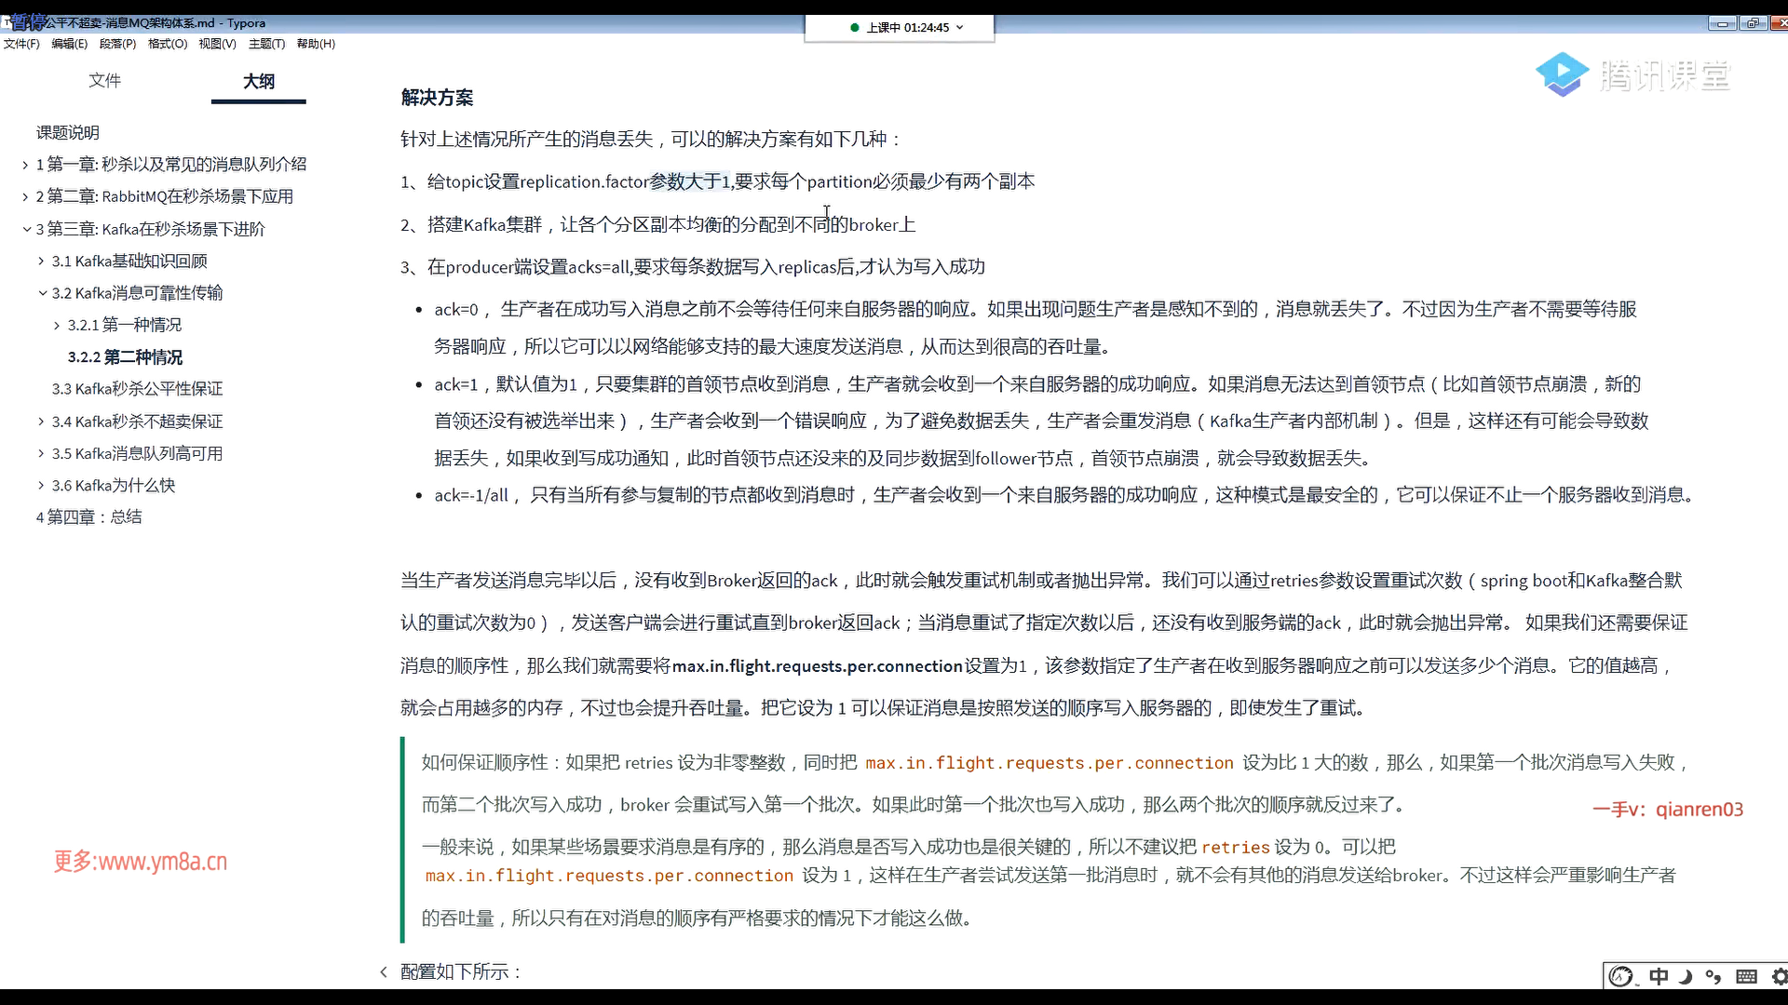Click the green recording status dot

(854, 28)
